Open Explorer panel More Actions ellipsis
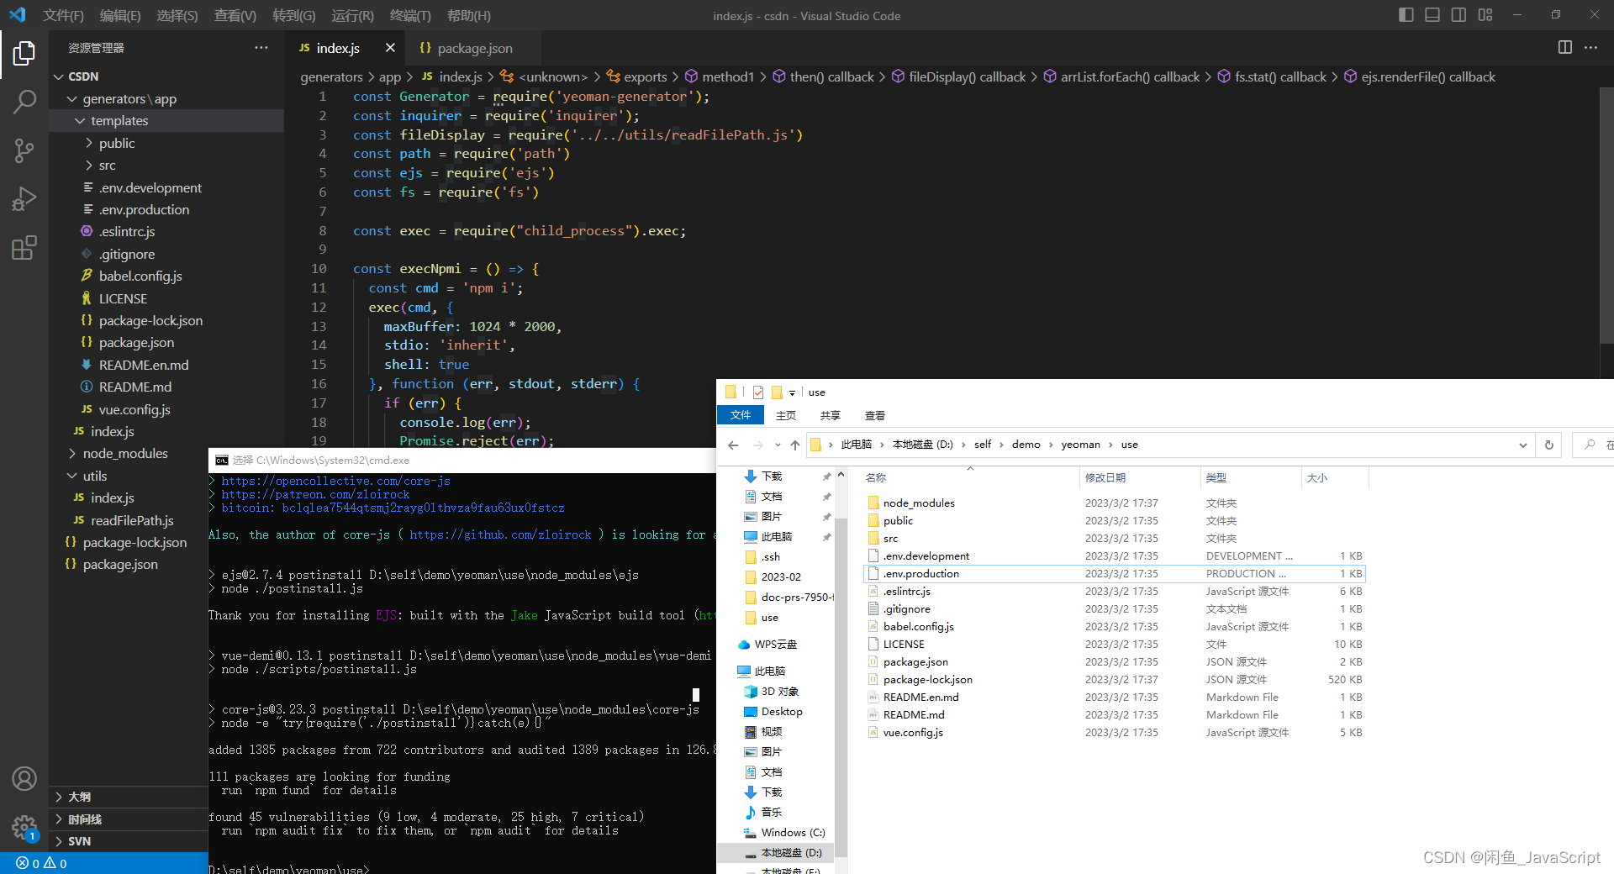Viewport: 1614px width, 874px height. [261, 48]
